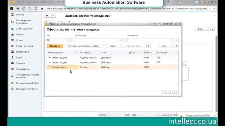Open Продажі section in sidebar
Viewport: 225px width, 126px height.
(x=20, y=34)
